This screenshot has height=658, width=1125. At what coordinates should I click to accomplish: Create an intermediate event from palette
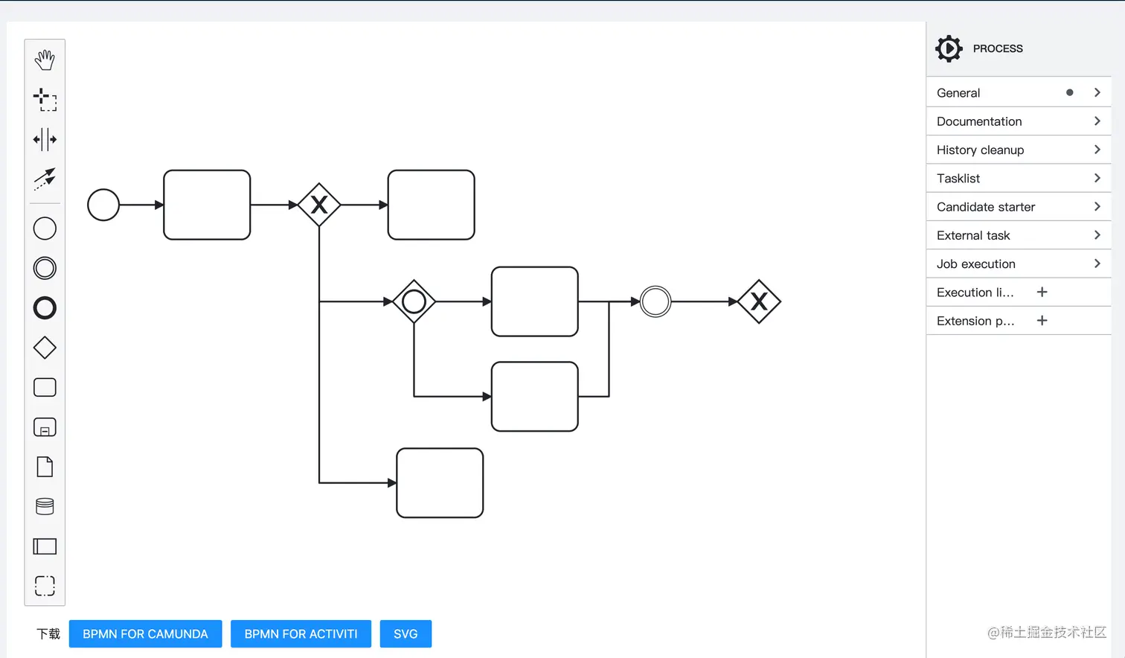click(45, 268)
